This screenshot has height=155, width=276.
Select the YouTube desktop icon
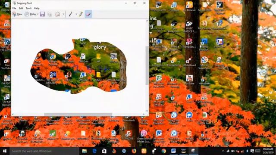[x=189, y=80]
